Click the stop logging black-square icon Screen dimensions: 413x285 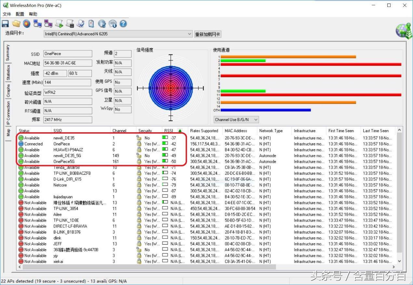[70, 24]
